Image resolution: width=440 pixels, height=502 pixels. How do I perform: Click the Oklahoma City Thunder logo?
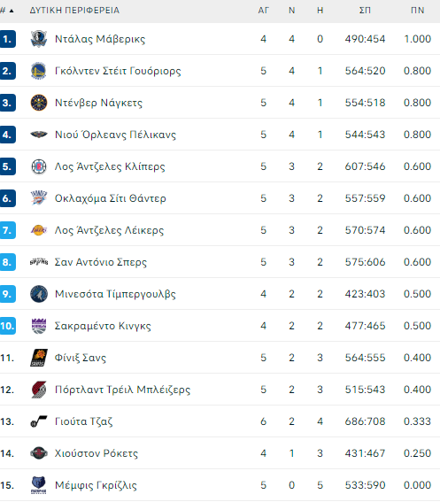point(39,198)
